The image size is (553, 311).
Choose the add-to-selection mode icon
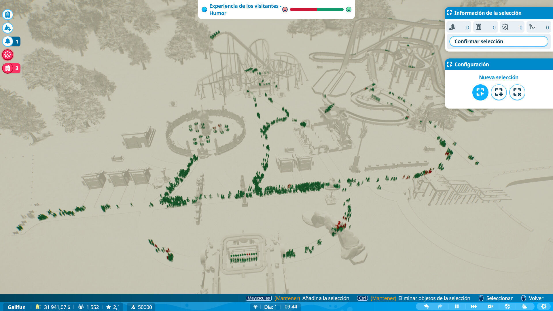pyautogui.click(x=499, y=92)
